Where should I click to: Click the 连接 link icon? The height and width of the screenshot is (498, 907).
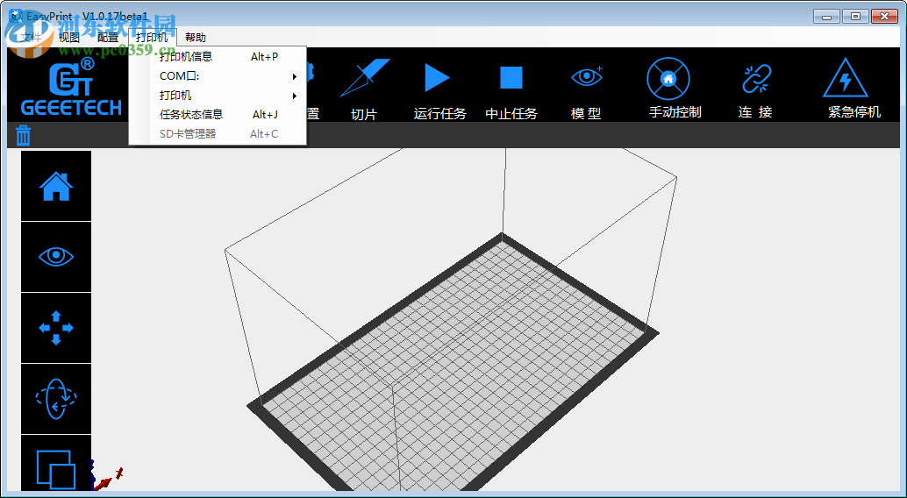click(x=757, y=79)
